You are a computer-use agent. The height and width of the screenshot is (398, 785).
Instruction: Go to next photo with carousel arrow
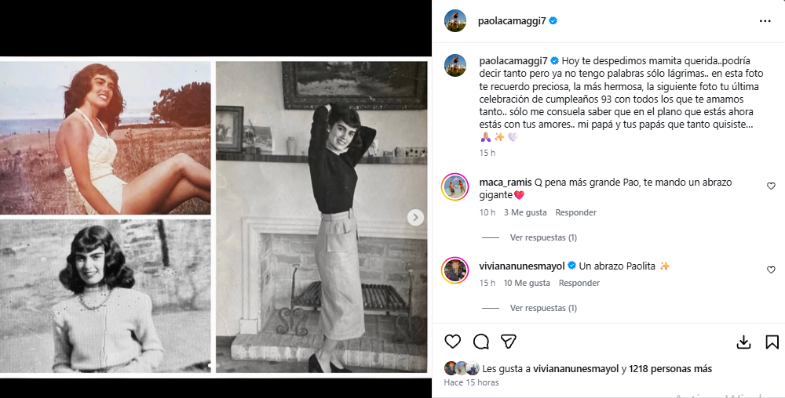pyautogui.click(x=417, y=218)
